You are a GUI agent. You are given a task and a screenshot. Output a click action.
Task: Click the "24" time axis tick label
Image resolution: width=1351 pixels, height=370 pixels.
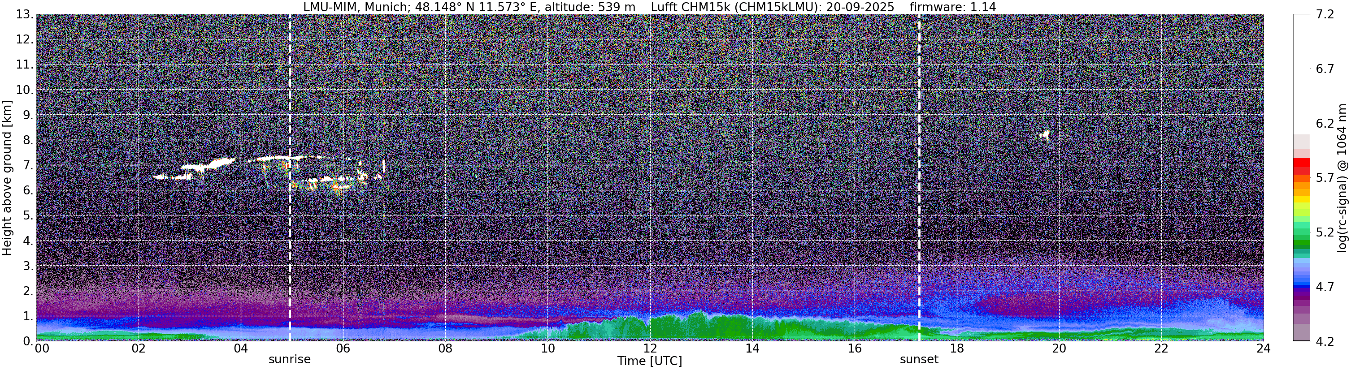pyautogui.click(x=1264, y=348)
